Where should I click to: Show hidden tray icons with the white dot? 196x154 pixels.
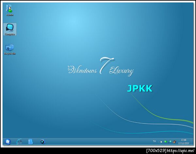tap(160, 142)
